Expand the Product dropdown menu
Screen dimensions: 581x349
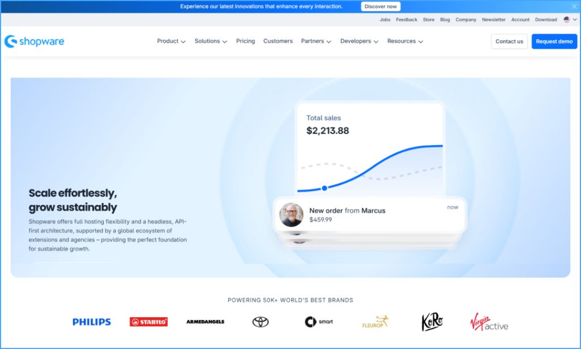tap(171, 41)
